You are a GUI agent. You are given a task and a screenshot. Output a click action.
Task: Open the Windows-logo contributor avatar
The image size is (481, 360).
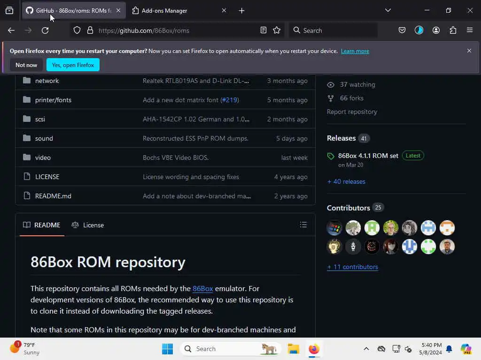(x=334, y=228)
